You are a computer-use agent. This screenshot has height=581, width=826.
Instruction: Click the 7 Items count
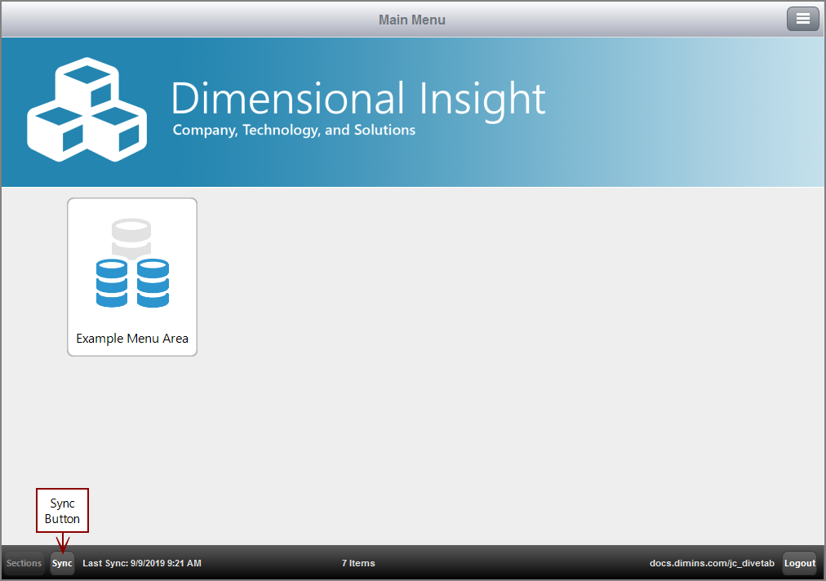click(x=358, y=563)
